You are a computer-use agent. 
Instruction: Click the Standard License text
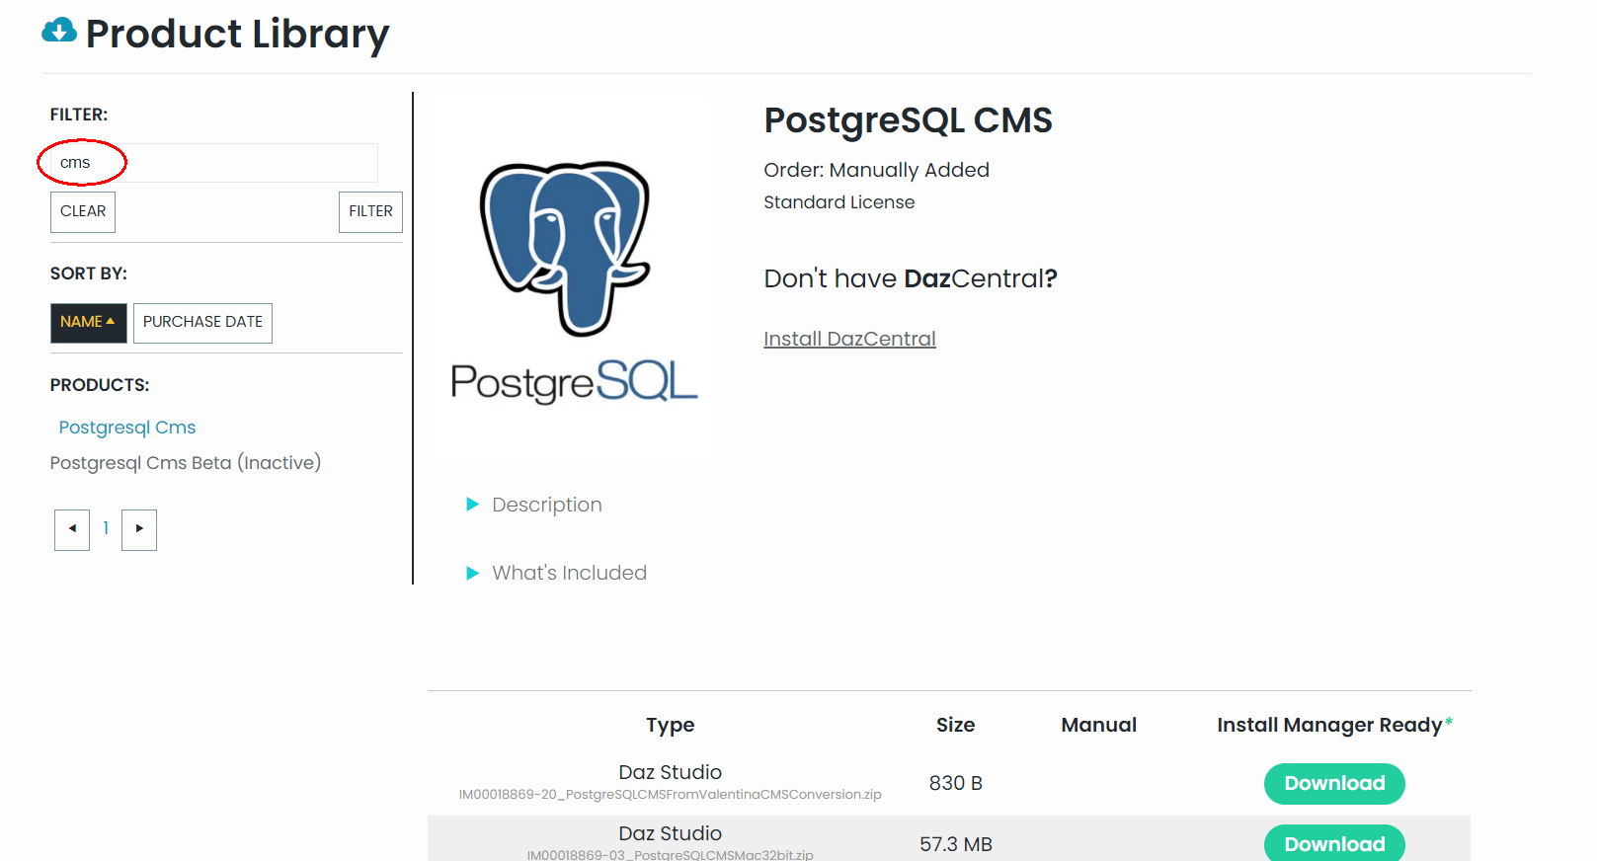[838, 202]
